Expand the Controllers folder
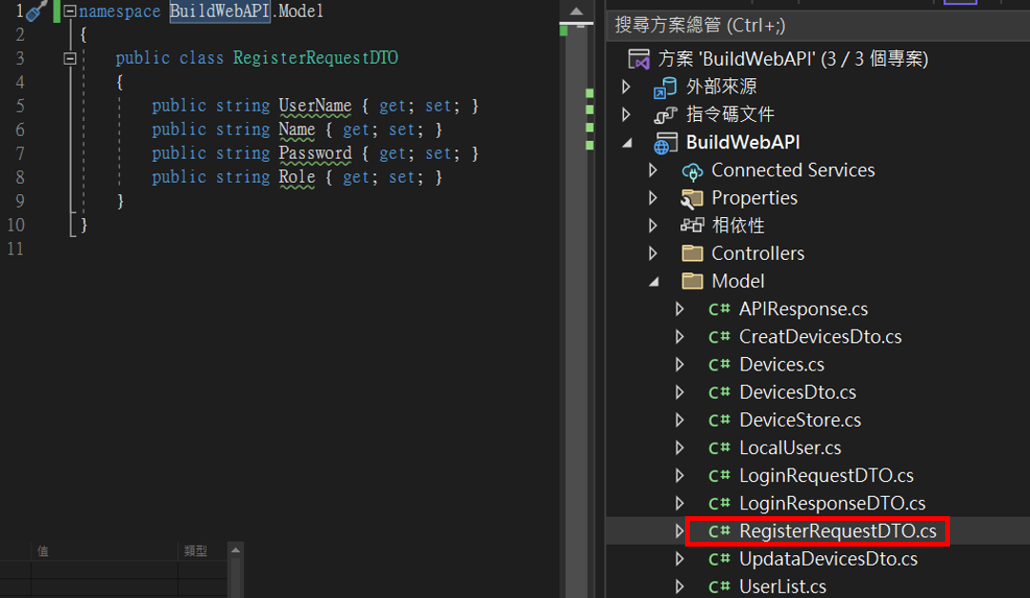Image resolution: width=1030 pixels, height=598 pixels. point(653,253)
